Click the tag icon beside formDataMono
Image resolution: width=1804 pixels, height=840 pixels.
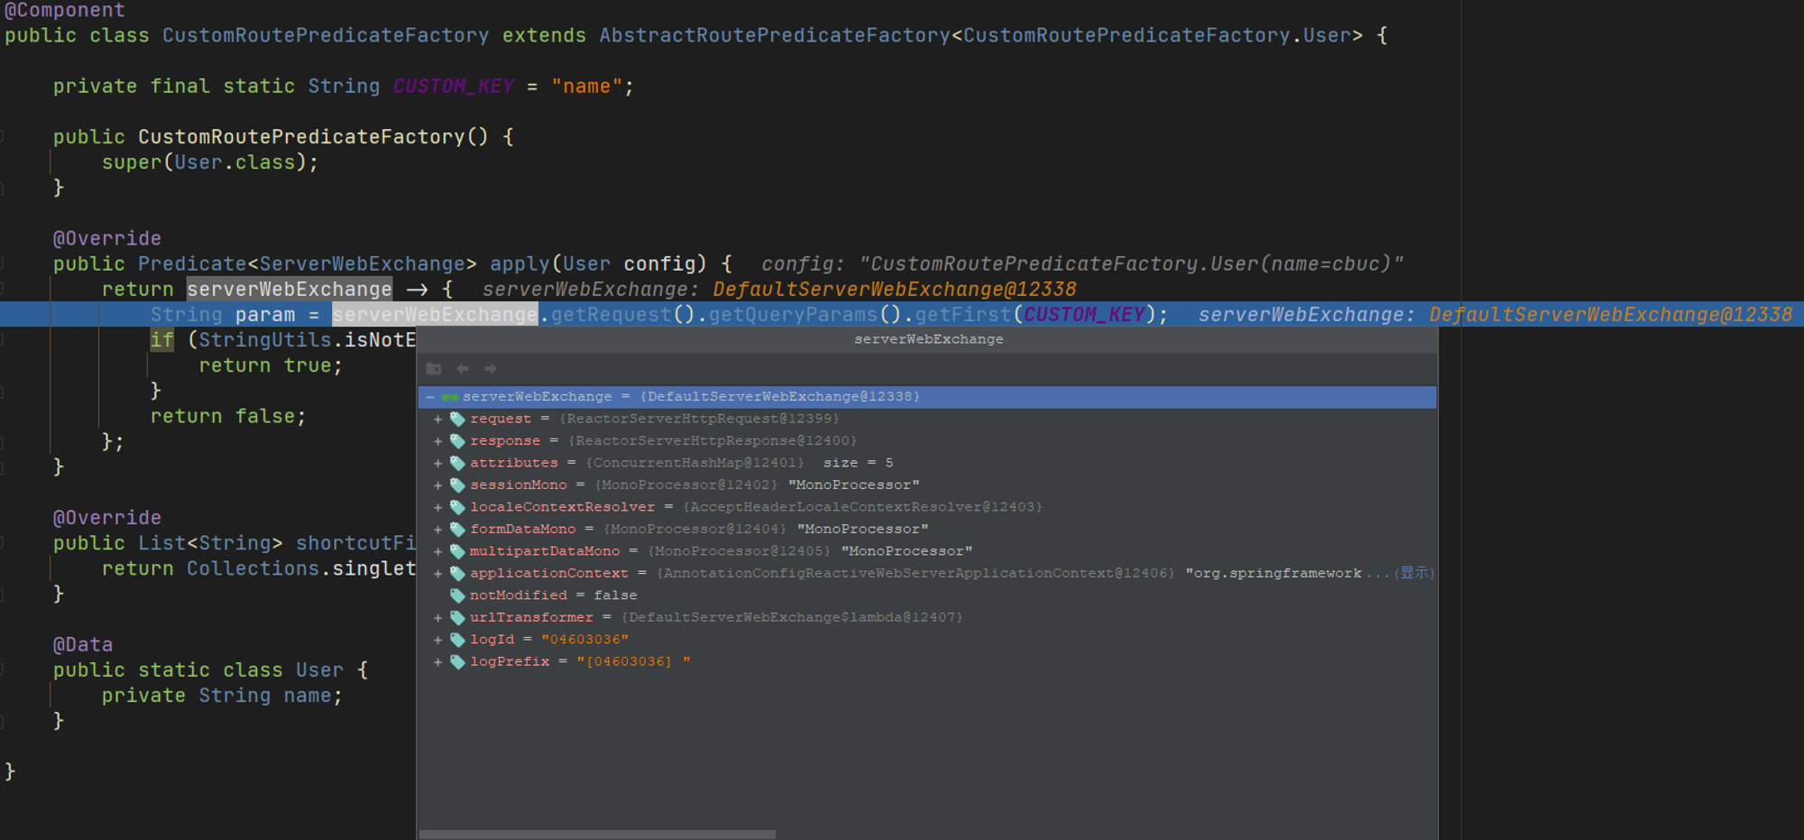click(x=457, y=530)
